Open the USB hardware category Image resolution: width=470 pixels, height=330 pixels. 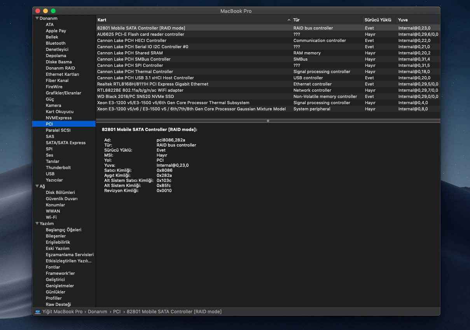50,174
